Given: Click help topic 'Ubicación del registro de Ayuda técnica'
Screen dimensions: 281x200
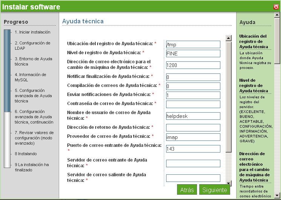Looking at the screenshot, I should click(x=254, y=41).
